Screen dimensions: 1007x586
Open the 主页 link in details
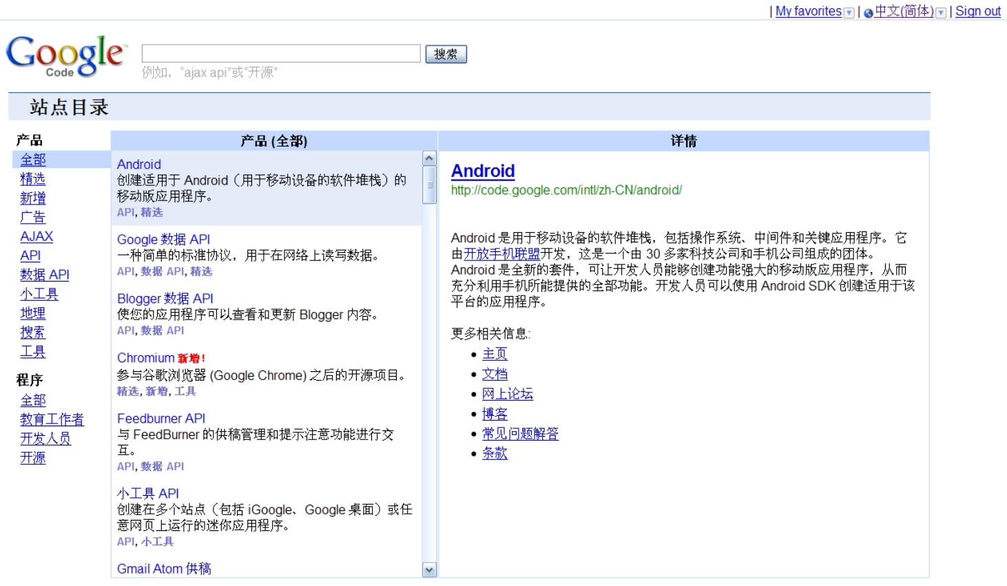point(495,354)
